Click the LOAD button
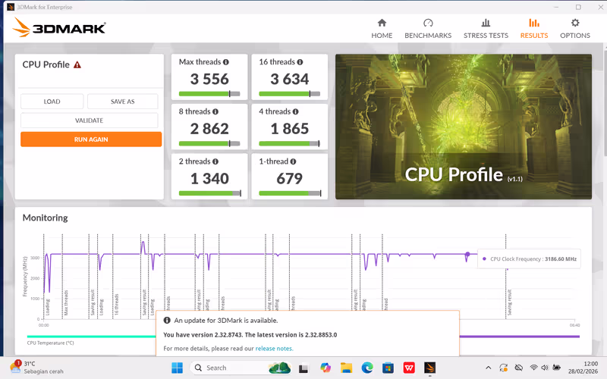This screenshot has height=379, width=607. [x=52, y=102]
